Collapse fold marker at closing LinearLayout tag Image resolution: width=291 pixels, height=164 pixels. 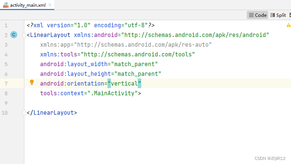click(x=24, y=112)
